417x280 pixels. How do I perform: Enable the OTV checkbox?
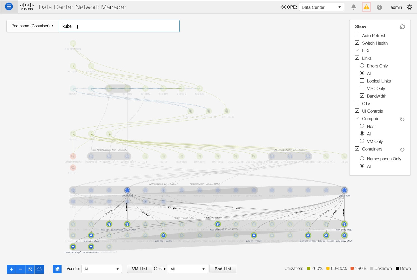pos(357,103)
